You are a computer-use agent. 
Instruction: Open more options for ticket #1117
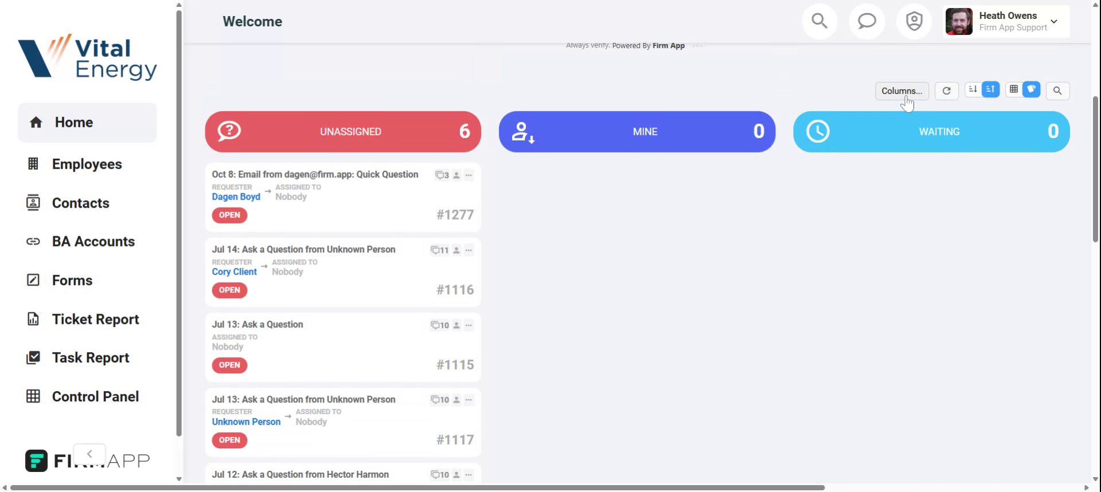[468, 400]
